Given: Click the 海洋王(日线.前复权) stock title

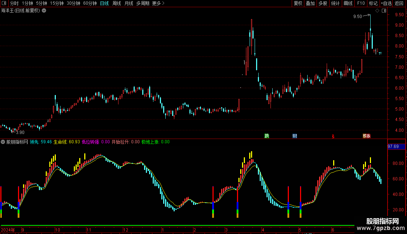Looking at the screenshot, I should click(21, 10).
